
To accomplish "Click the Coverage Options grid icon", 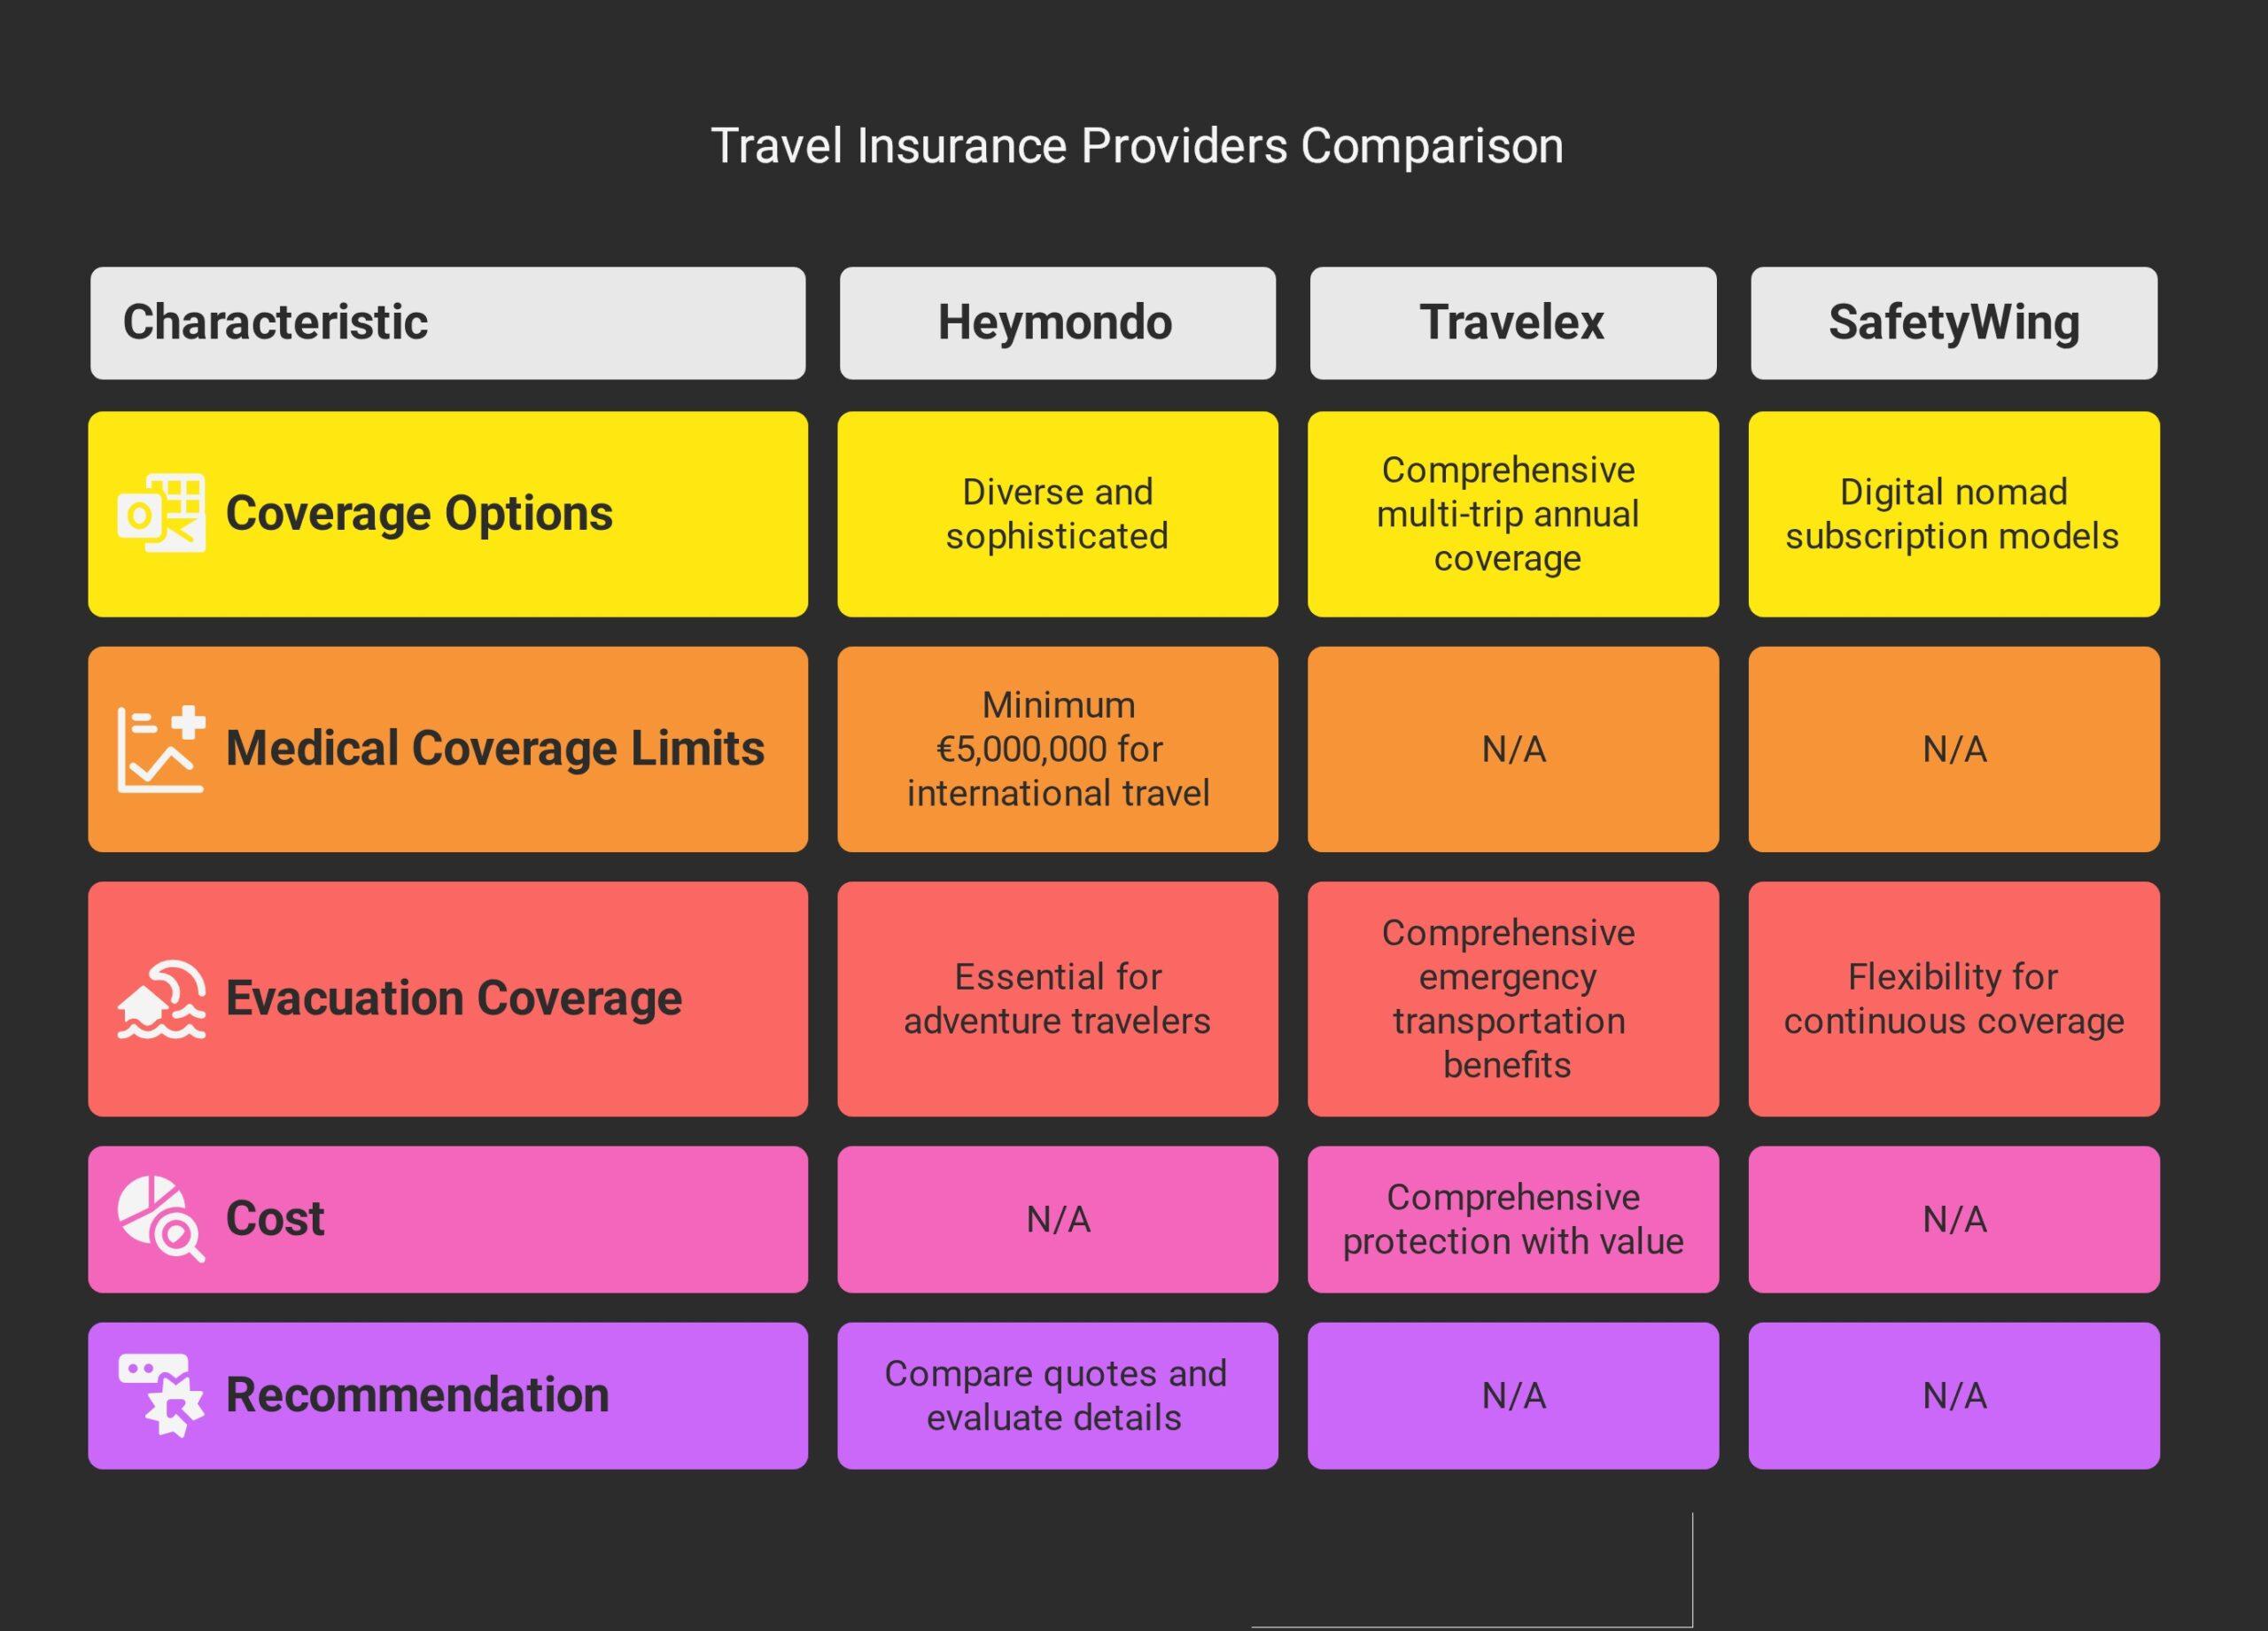I will [x=162, y=513].
